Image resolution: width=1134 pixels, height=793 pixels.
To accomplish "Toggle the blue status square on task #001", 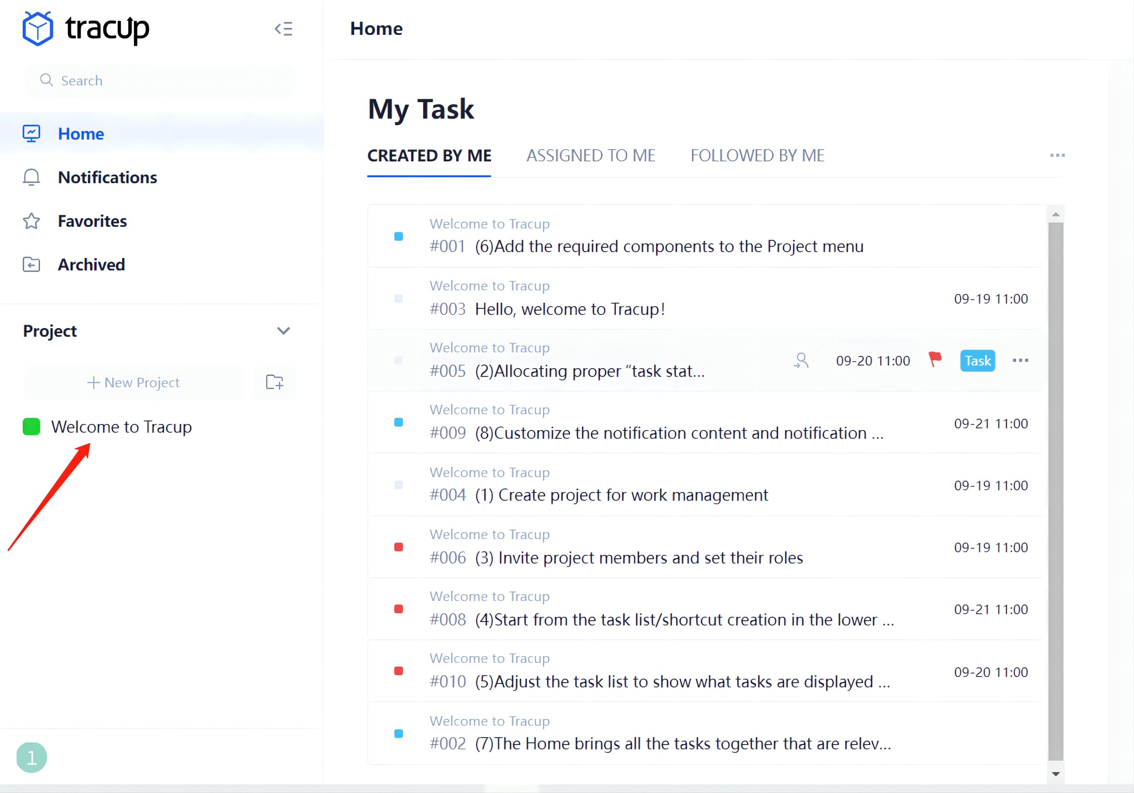I will [398, 237].
